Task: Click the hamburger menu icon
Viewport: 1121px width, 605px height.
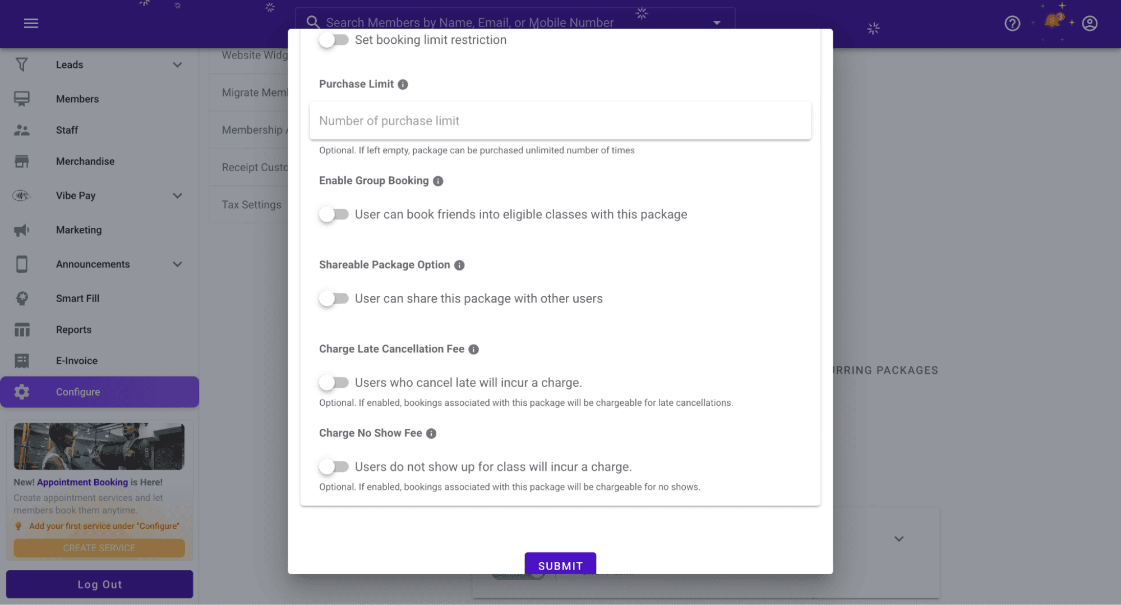Action: click(31, 23)
